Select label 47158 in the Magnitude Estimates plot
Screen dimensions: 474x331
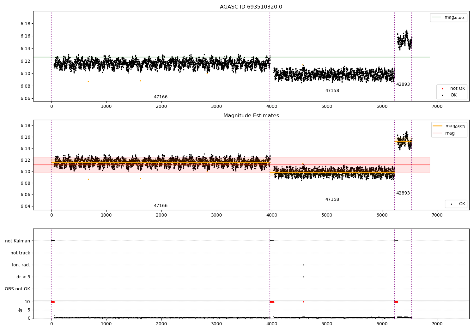332,200
